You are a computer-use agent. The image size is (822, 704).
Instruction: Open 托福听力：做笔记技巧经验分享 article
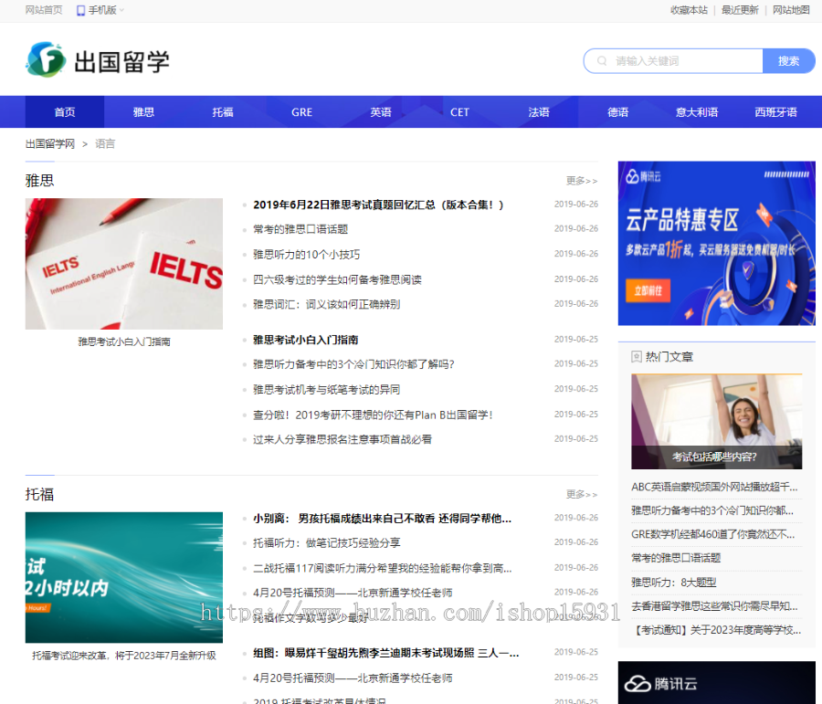(x=327, y=543)
